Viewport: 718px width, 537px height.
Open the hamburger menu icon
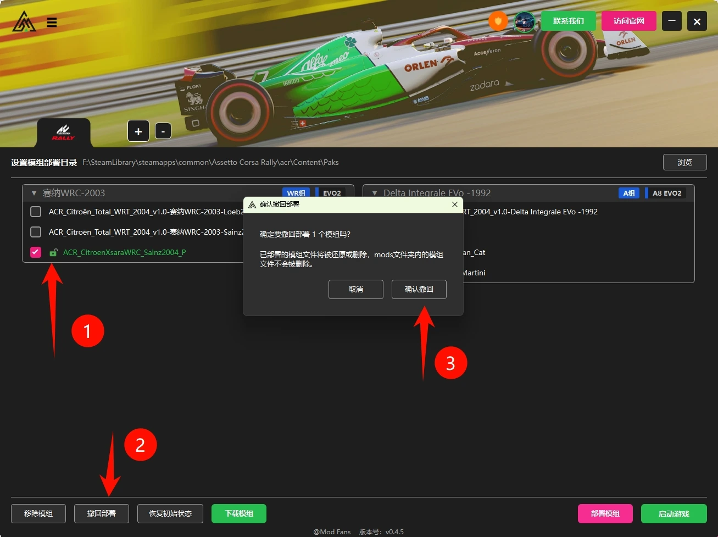click(52, 23)
